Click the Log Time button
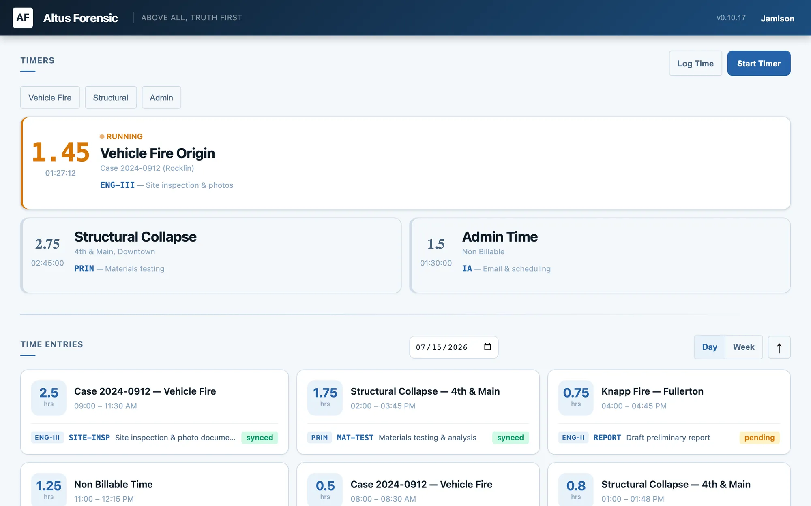811x506 pixels. point(695,63)
